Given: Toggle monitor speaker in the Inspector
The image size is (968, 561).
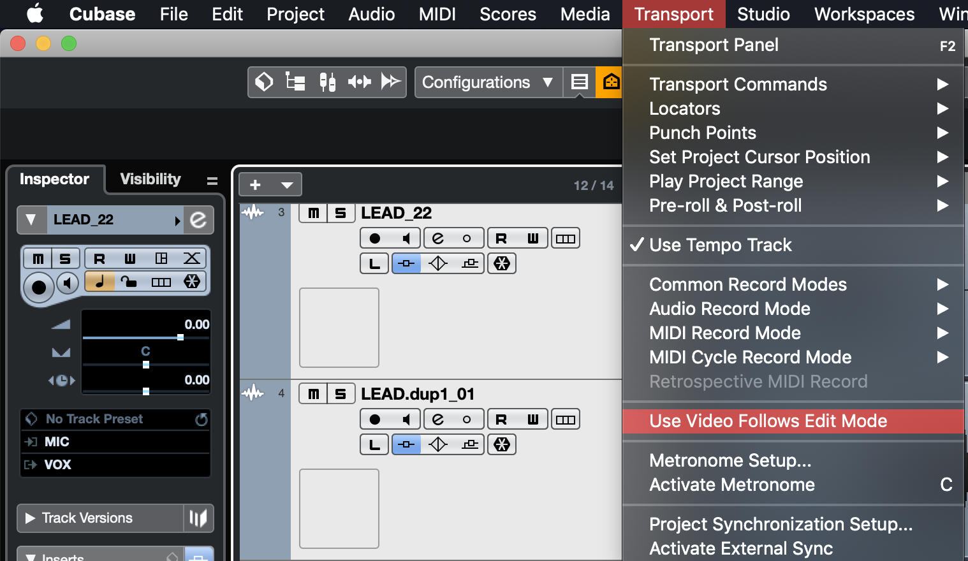Looking at the screenshot, I should pos(68,283).
